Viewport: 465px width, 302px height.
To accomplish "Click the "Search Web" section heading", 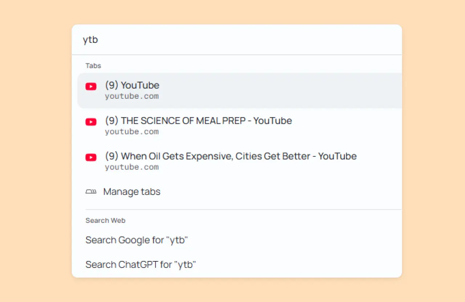I will click(x=105, y=220).
